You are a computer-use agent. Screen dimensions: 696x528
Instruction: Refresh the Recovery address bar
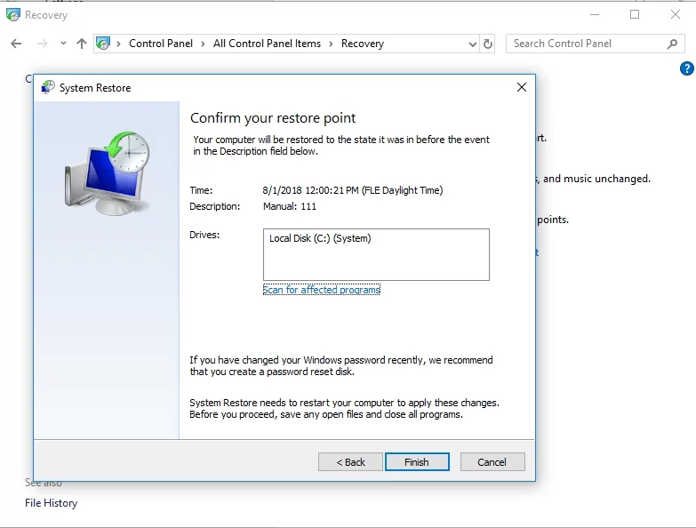tap(488, 44)
